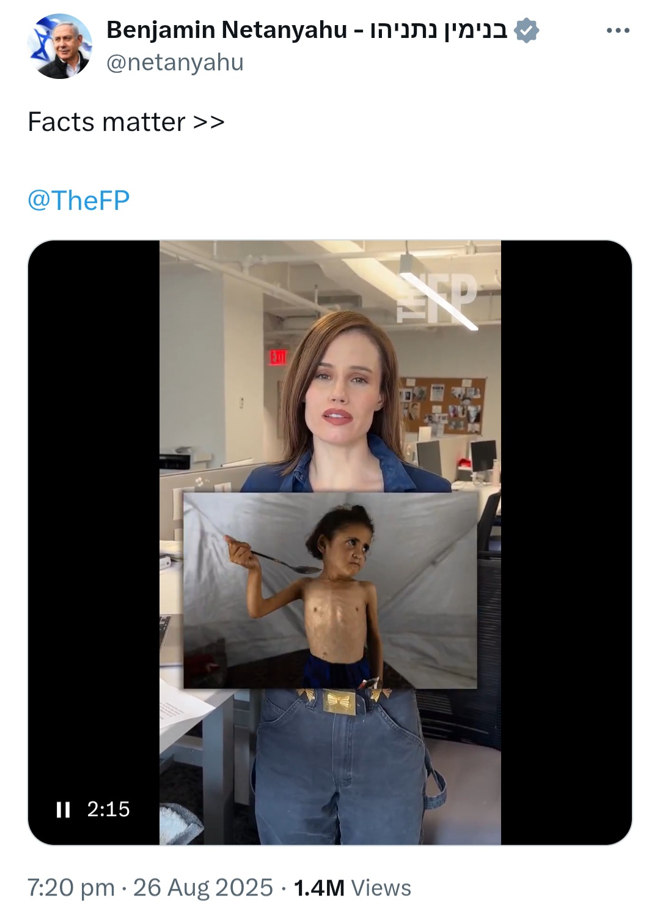The image size is (660, 917).
Task: Click the @netanyahu handle
Action: pos(175,62)
